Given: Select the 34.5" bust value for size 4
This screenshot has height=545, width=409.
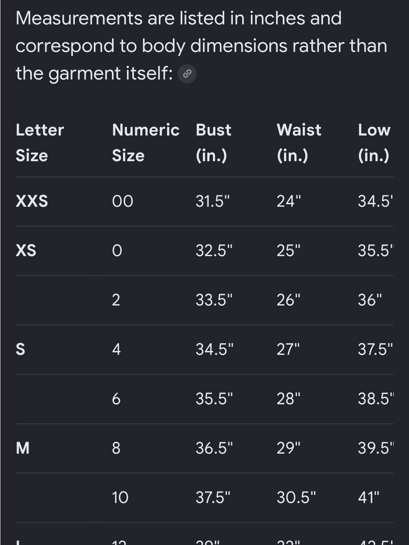Looking at the screenshot, I should (x=214, y=349).
